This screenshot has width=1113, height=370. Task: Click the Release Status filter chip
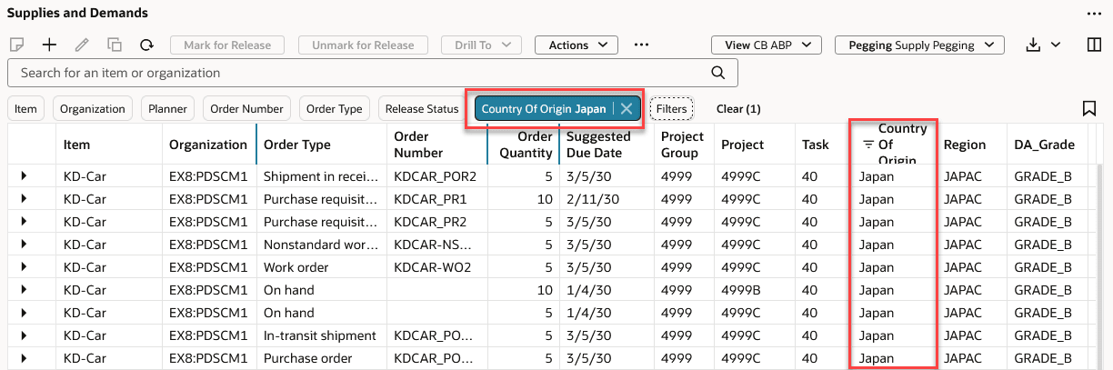(422, 109)
